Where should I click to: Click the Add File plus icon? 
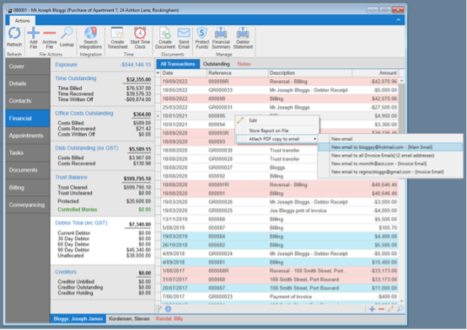[34, 33]
